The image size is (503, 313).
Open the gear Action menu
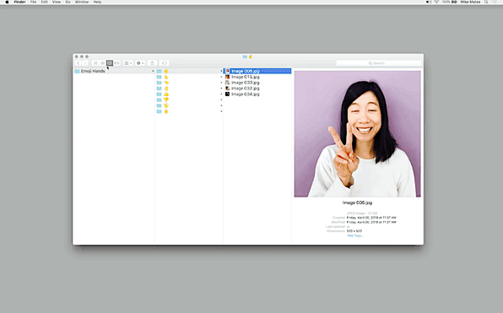pyautogui.click(x=140, y=63)
